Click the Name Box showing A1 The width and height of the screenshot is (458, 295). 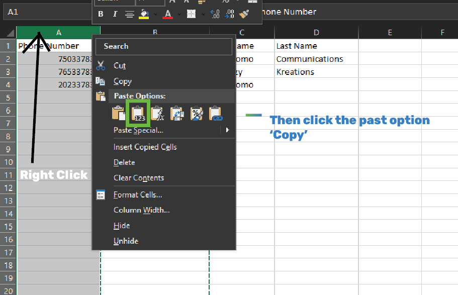(x=47, y=12)
